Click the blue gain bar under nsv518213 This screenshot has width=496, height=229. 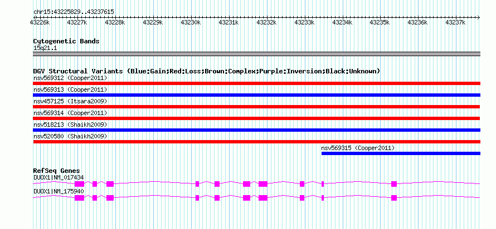(x=256, y=130)
